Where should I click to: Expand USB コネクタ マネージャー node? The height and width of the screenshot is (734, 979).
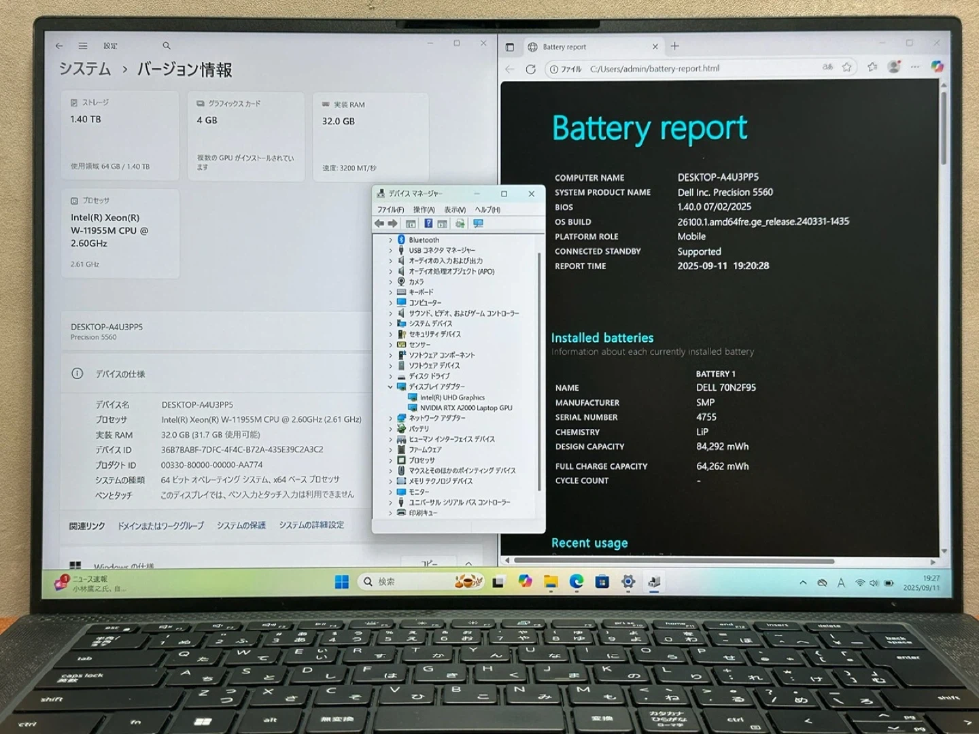[x=390, y=250]
